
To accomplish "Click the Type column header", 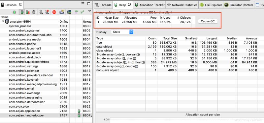I will pos(120,38).
